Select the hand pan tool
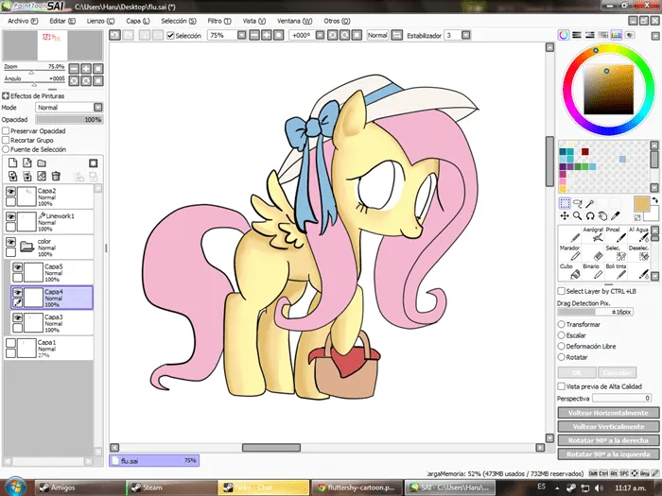 [x=603, y=216]
